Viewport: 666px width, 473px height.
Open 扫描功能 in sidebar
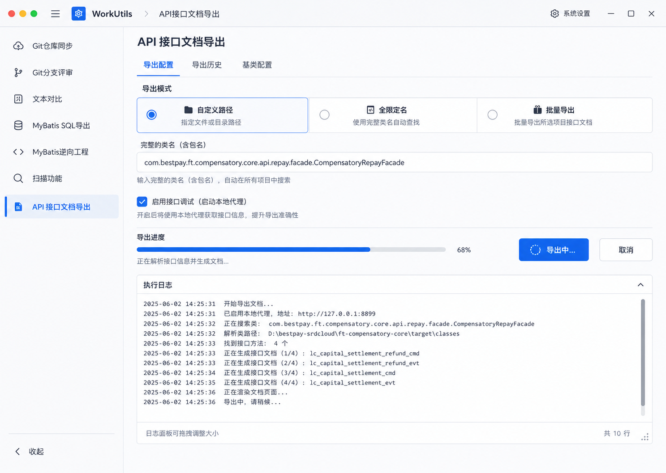(x=62, y=178)
